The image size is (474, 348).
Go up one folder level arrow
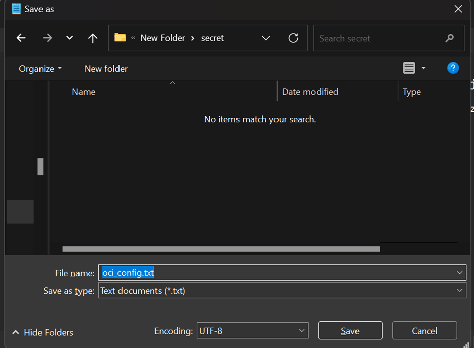pos(93,38)
